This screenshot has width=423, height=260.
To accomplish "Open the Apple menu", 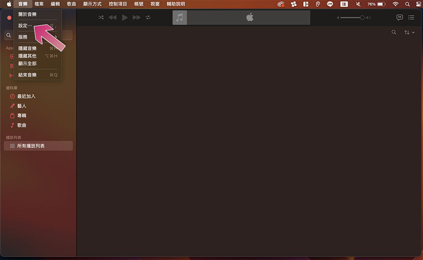I will coord(9,4).
